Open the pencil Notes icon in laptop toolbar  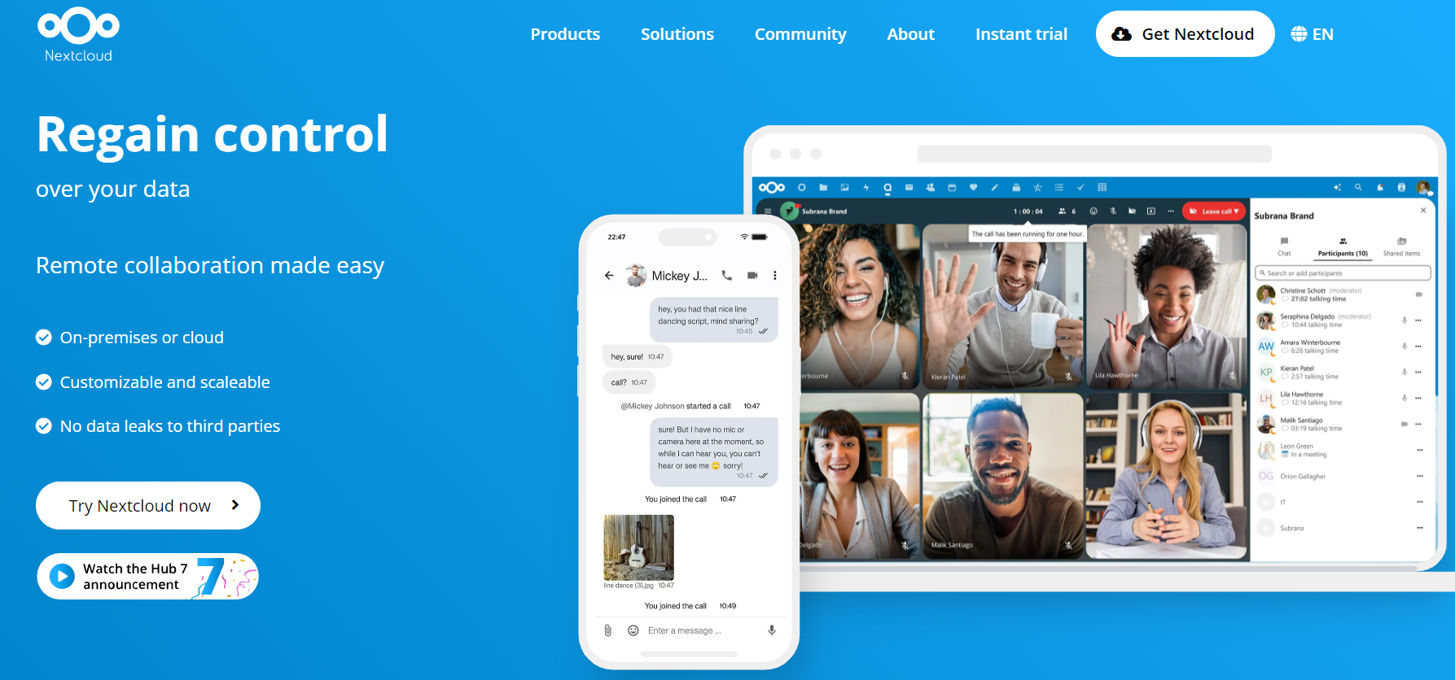pos(994,187)
